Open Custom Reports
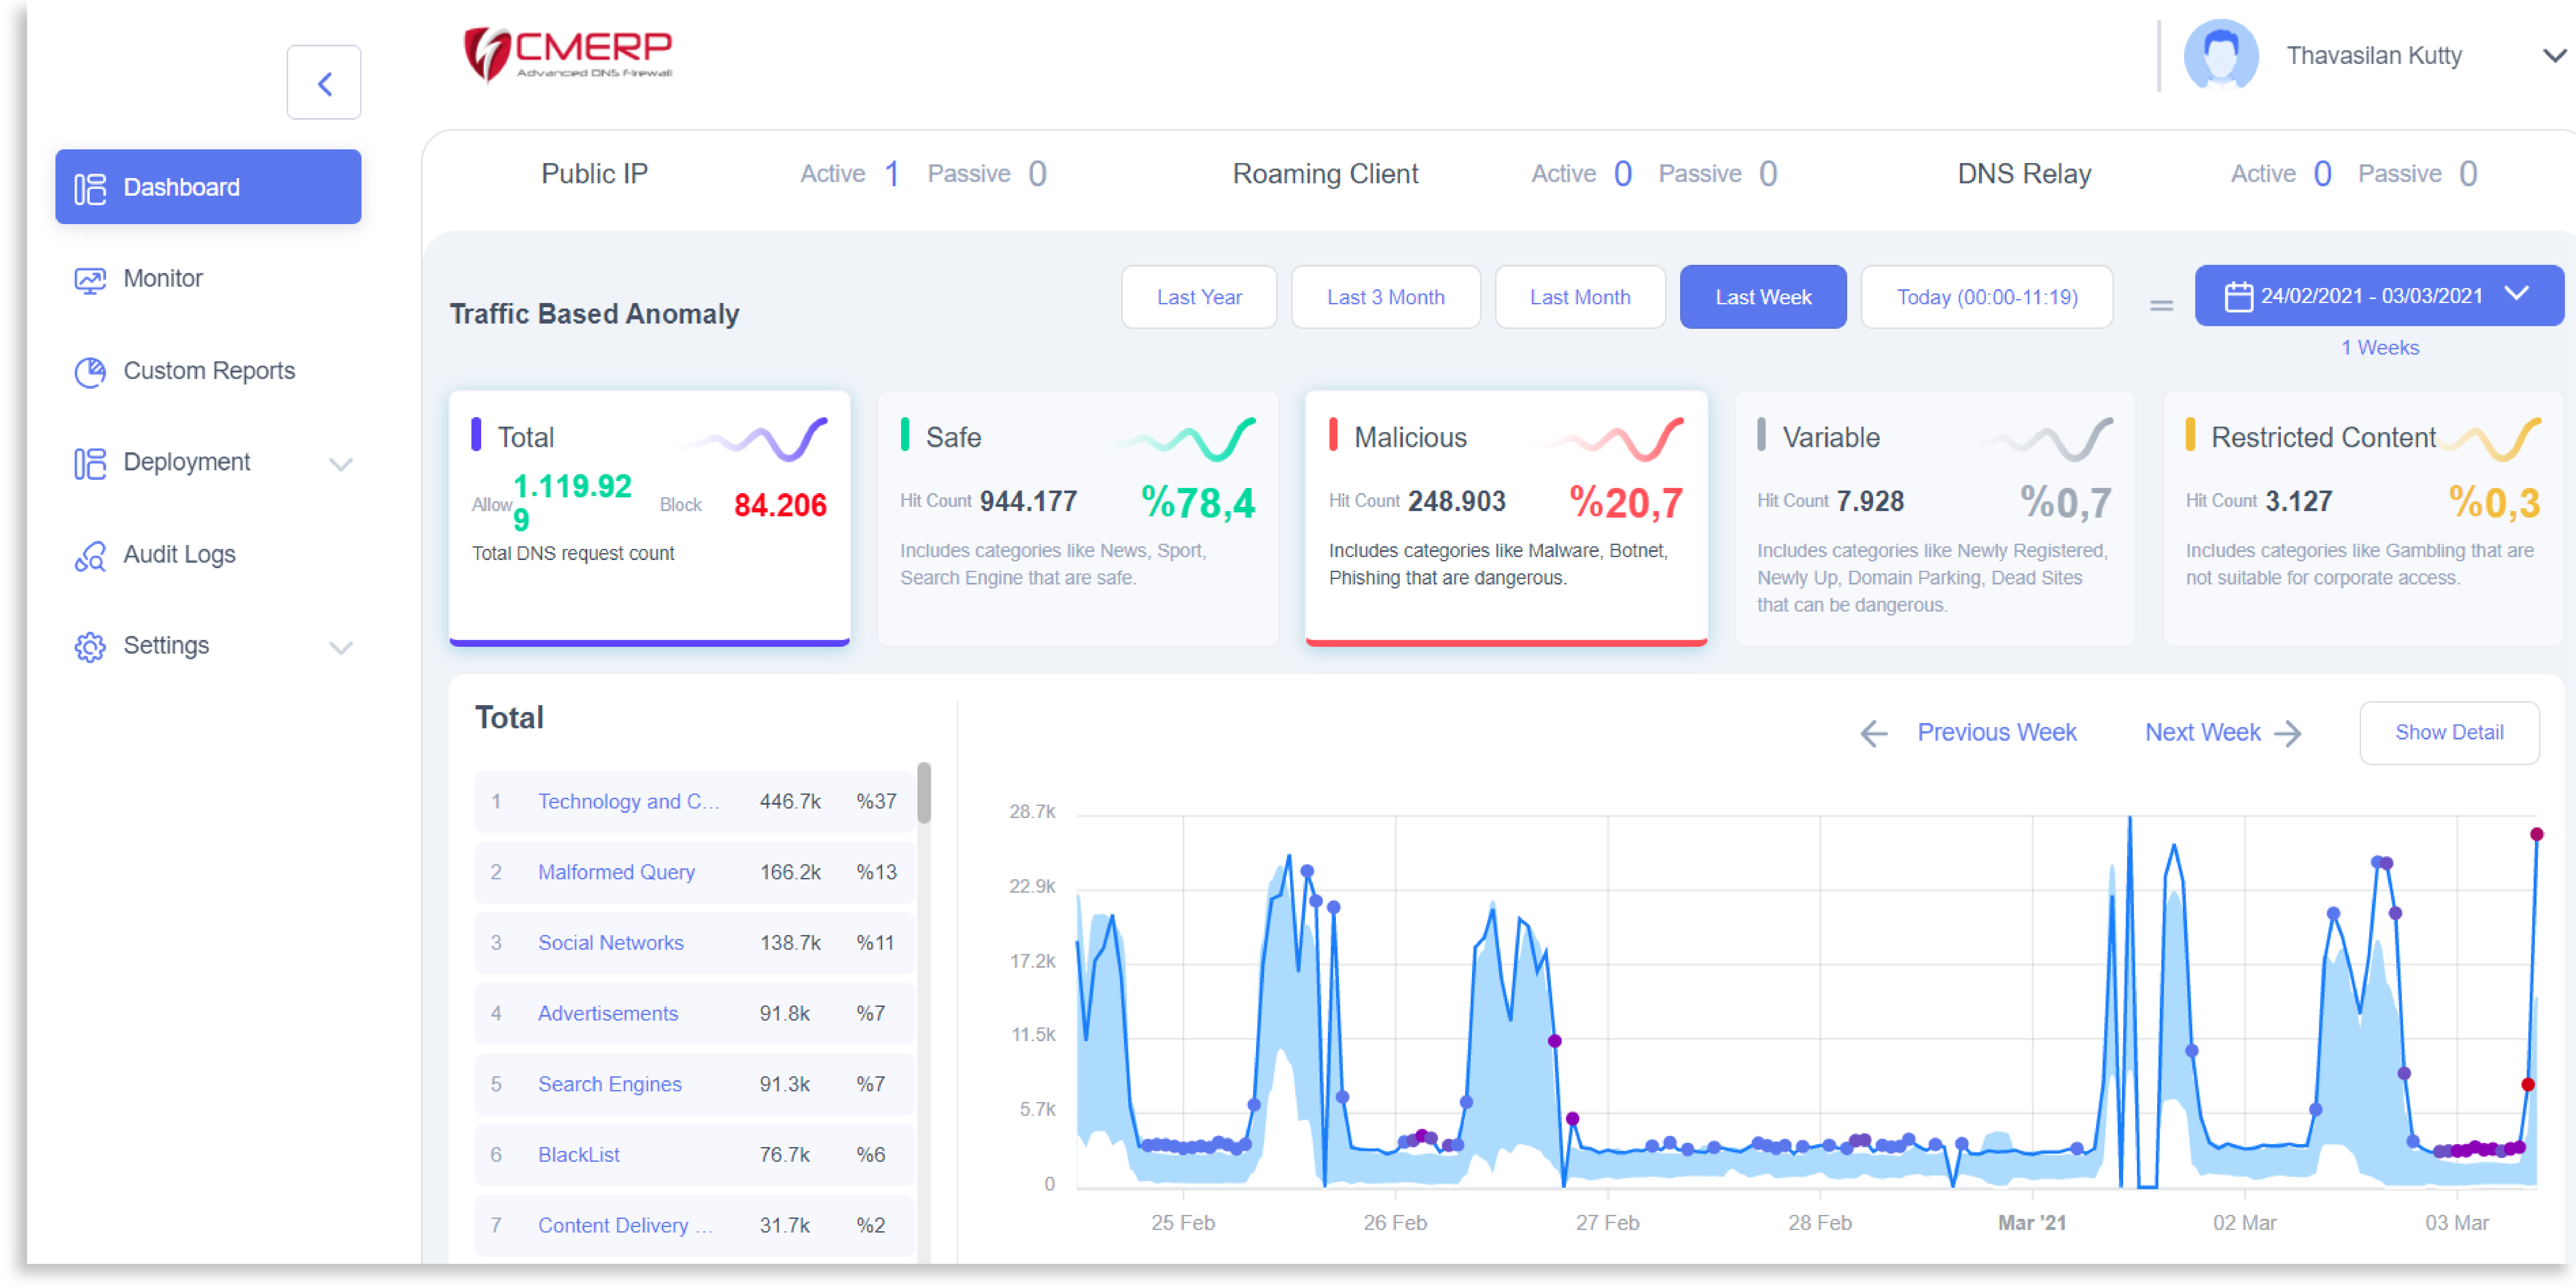2576x1288 pixels. (x=209, y=371)
